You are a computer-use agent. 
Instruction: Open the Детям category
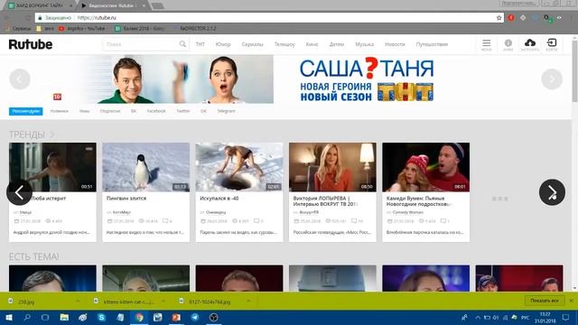[337, 44]
